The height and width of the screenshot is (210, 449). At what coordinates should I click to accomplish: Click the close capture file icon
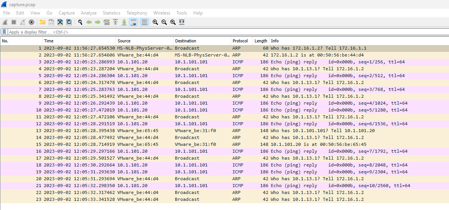pos(60,22)
